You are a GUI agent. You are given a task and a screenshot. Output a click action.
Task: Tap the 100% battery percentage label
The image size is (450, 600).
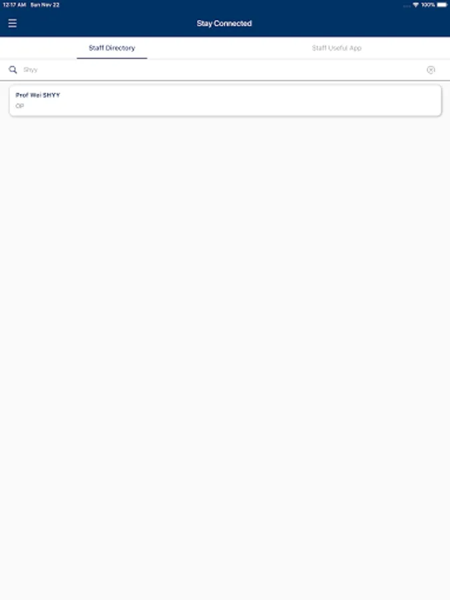pos(428,5)
